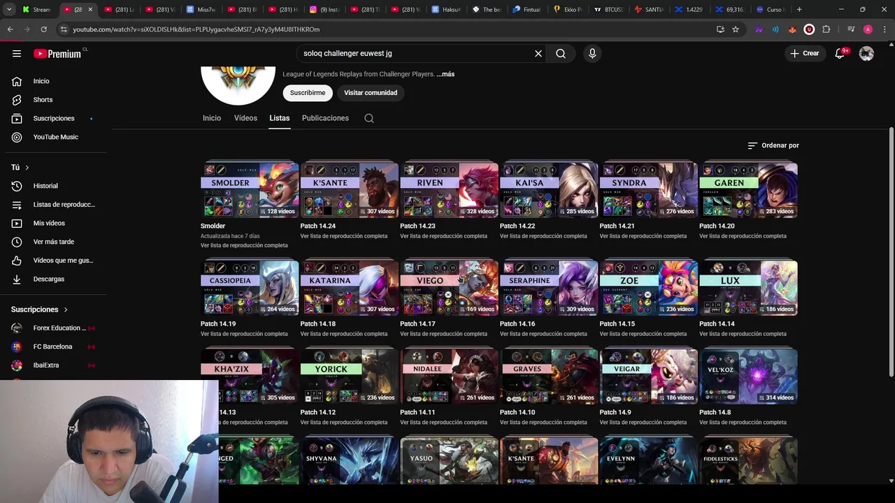This screenshot has width=895, height=503.
Task: Open Cassiopeia Patch 14.19 thumbnail
Action: pos(250,288)
